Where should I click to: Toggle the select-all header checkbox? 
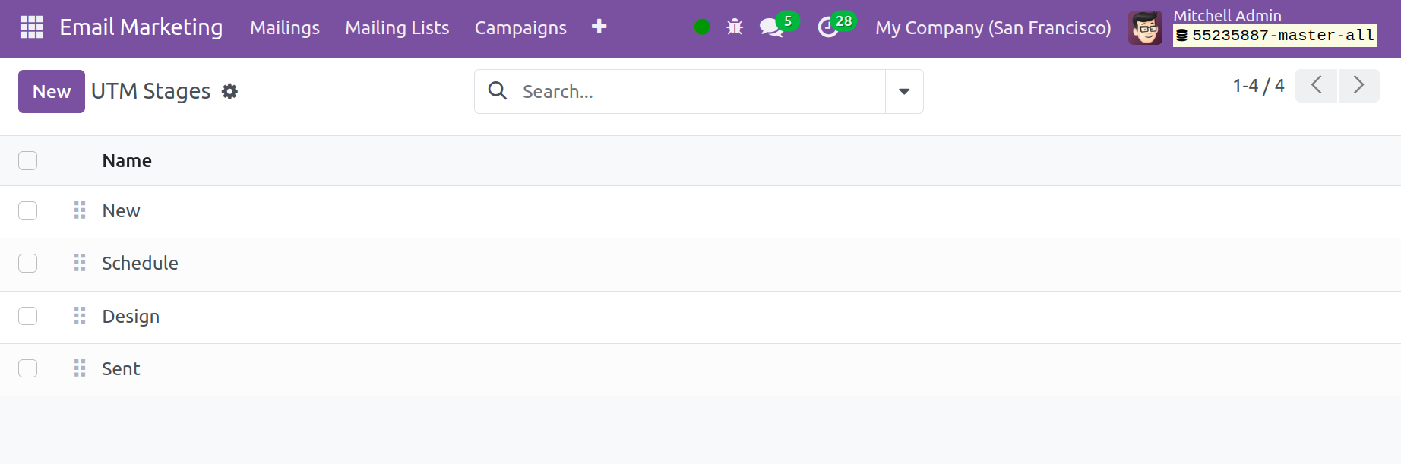pos(28,161)
